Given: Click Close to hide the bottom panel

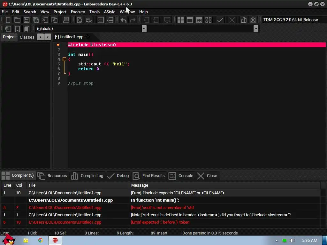Looking at the screenshot, I should [x=207, y=176].
